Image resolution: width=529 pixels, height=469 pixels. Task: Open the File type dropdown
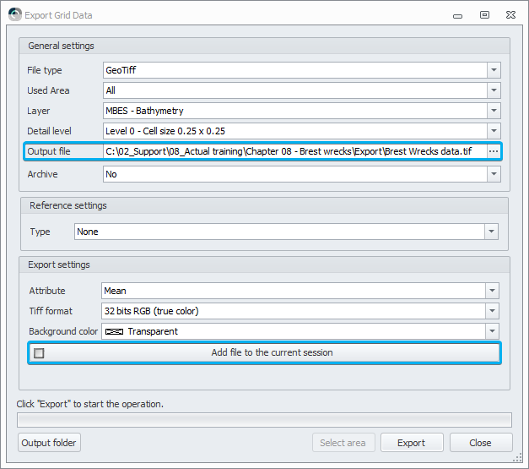click(494, 70)
